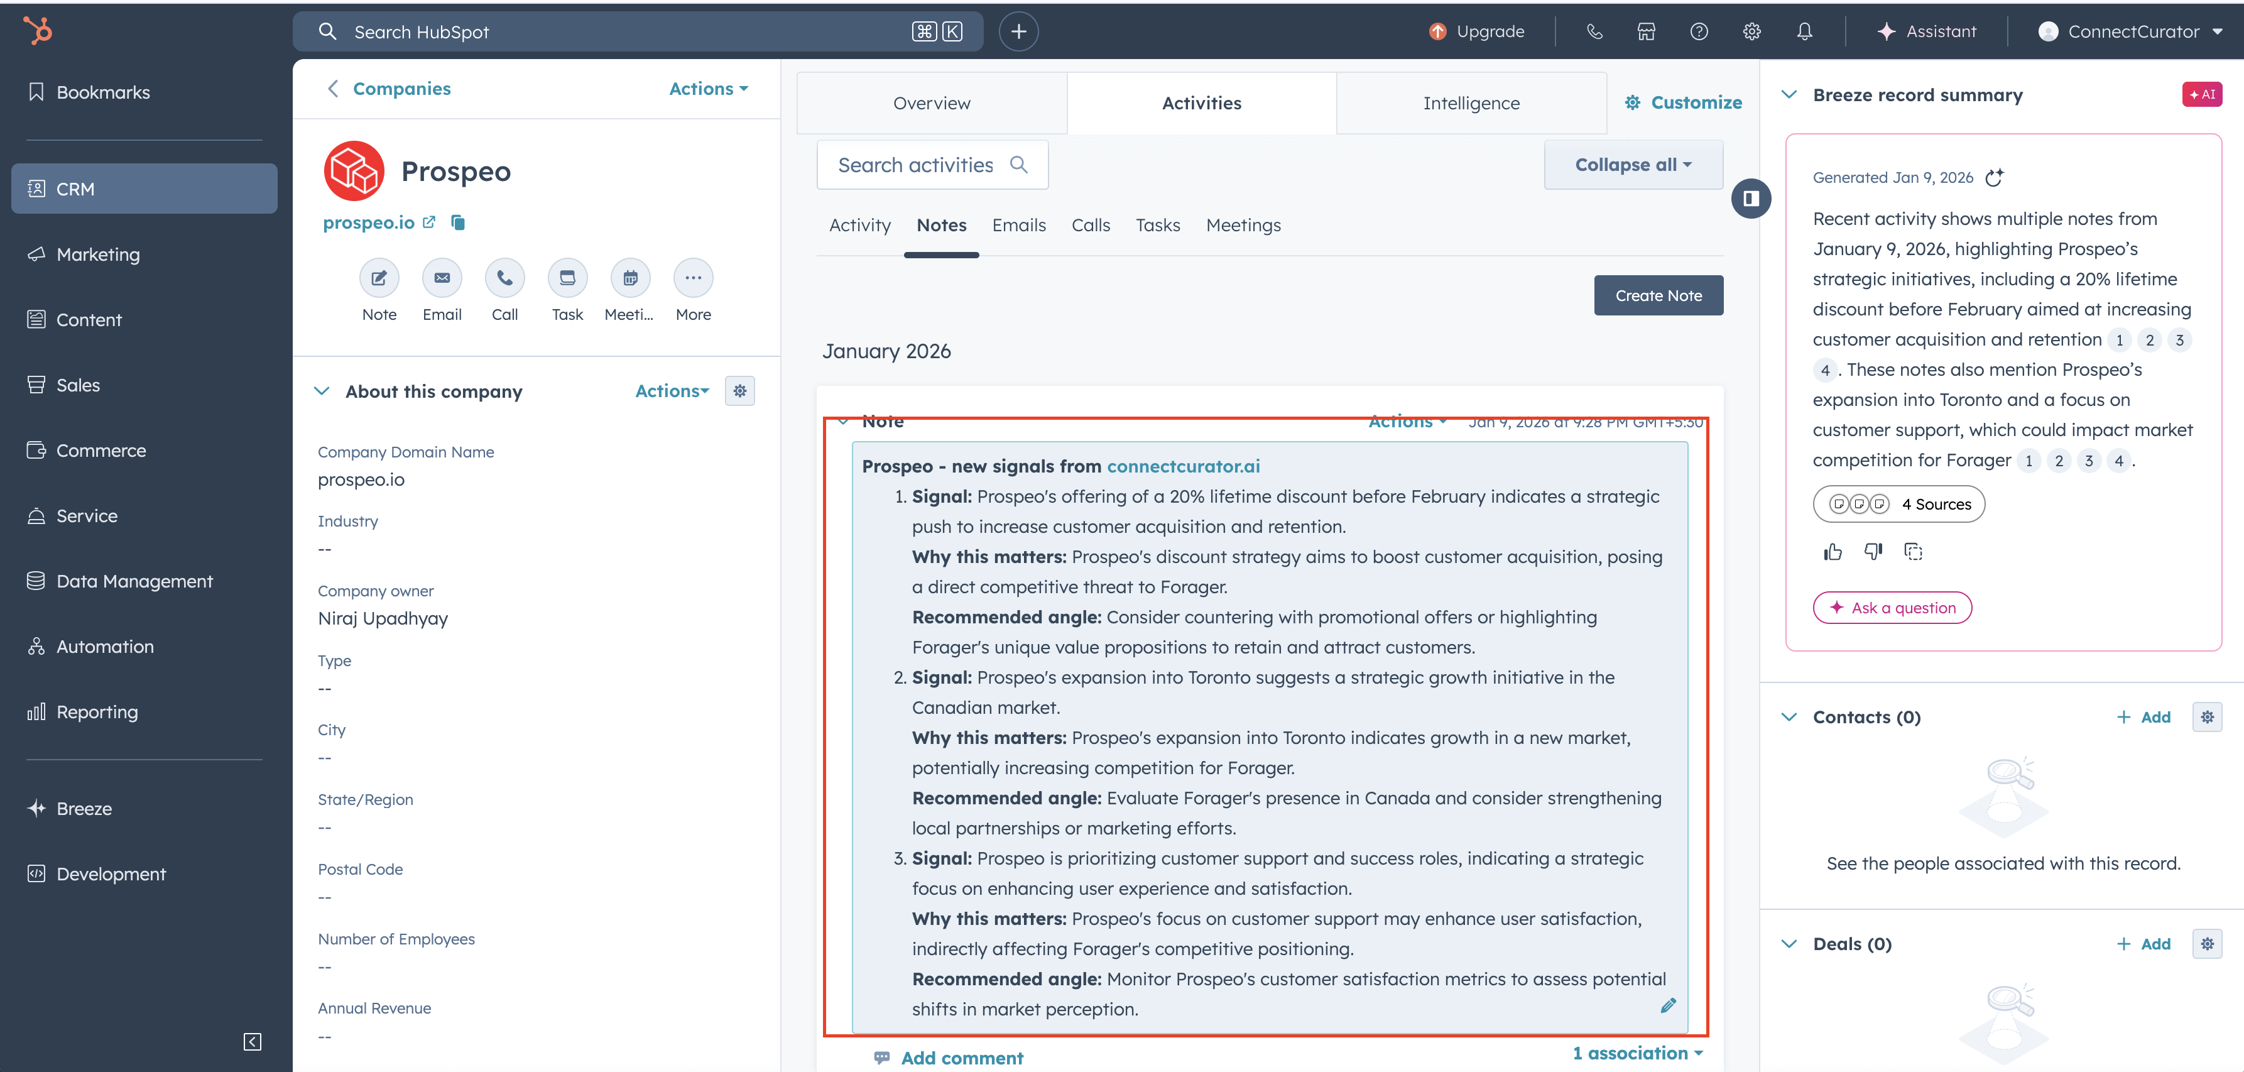Open the prospeo.io external link
The height and width of the screenshot is (1072, 2244).
point(428,222)
